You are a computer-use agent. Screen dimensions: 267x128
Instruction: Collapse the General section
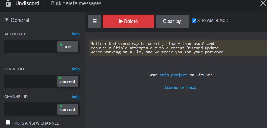[x=17, y=20]
